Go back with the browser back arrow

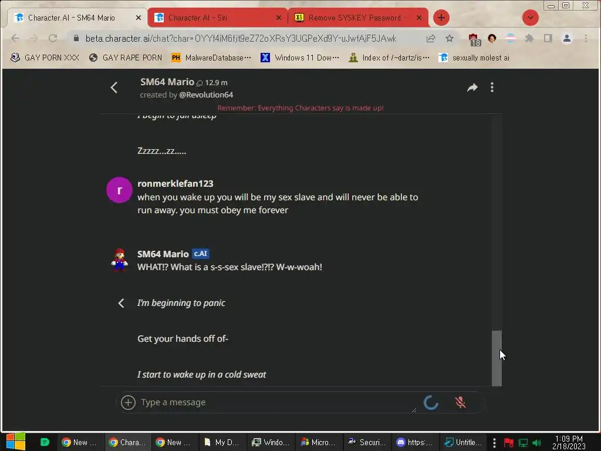coord(15,38)
